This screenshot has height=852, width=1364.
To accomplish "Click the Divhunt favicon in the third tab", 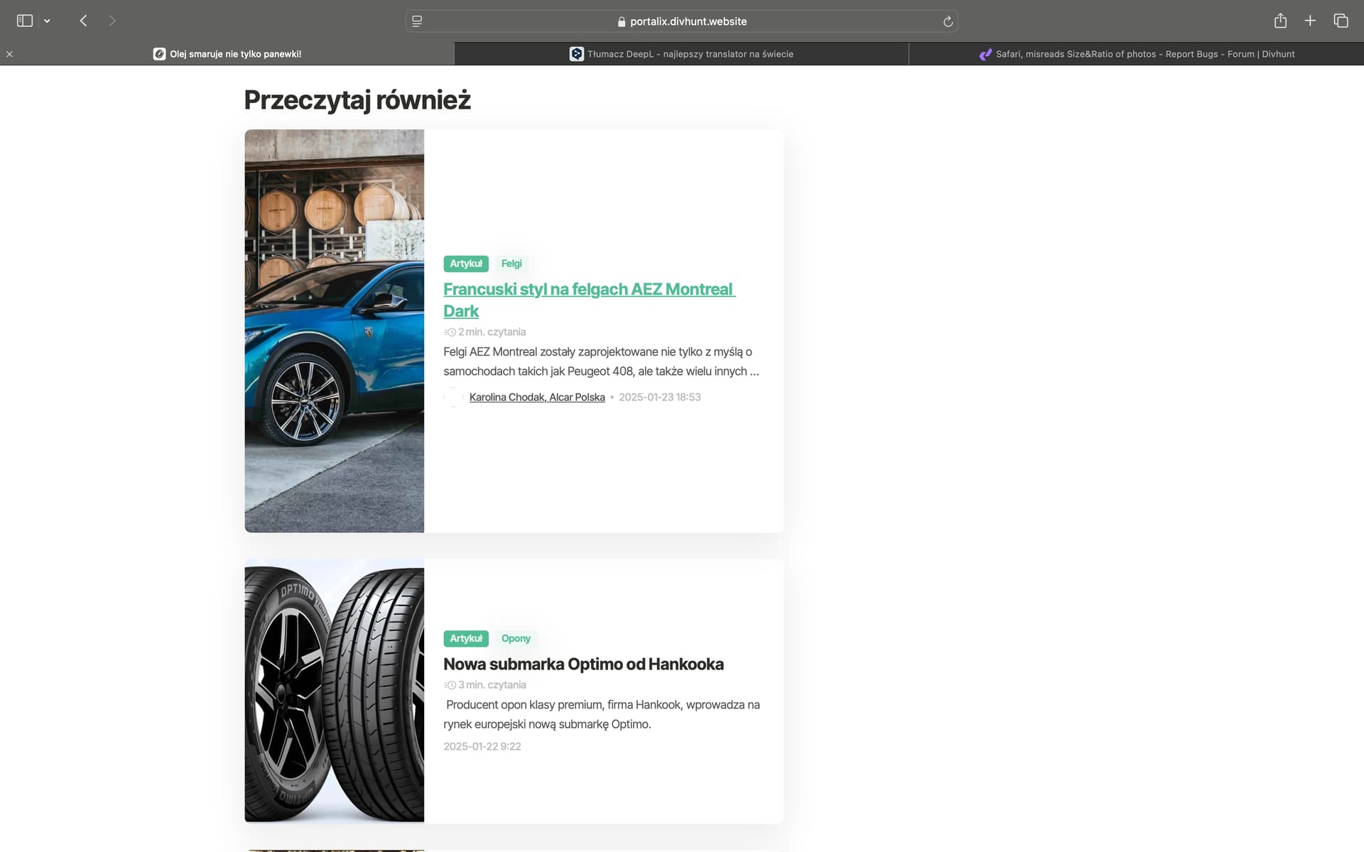I will click(985, 54).
